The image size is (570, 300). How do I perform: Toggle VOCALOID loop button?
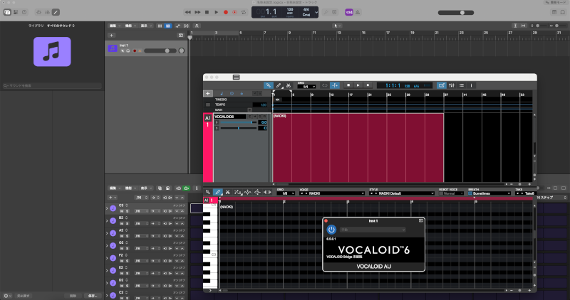pyautogui.click(x=325, y=85)
